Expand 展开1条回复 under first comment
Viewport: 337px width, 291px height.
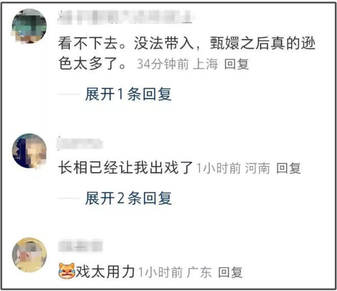coord(128,94)
